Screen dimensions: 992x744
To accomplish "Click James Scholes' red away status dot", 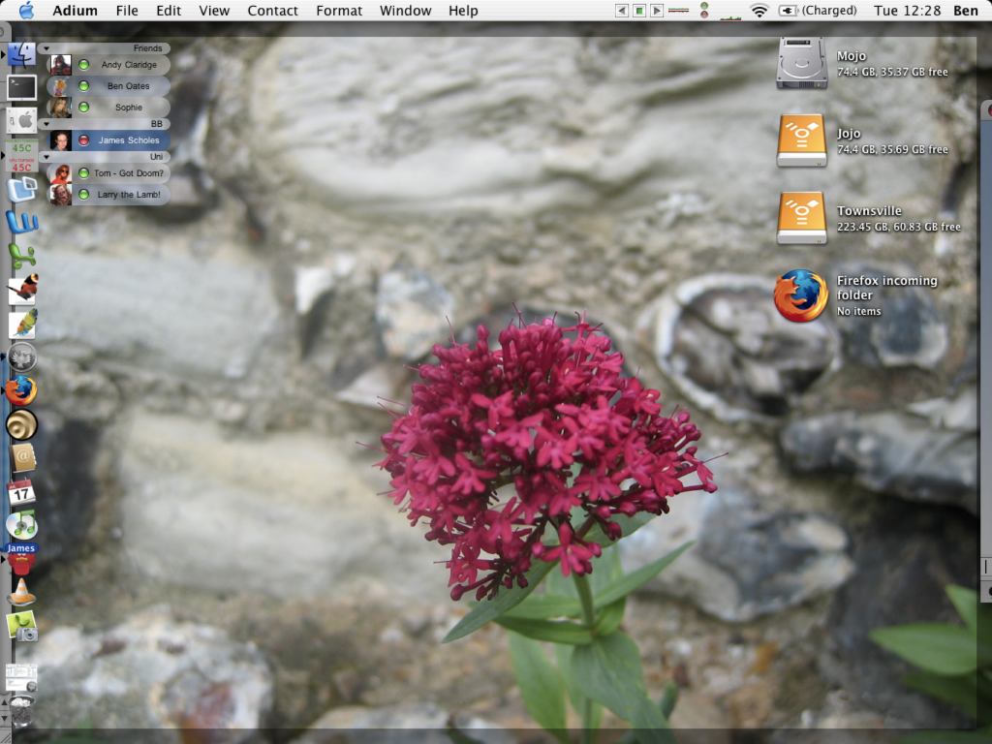I will [x=83, y=140].
